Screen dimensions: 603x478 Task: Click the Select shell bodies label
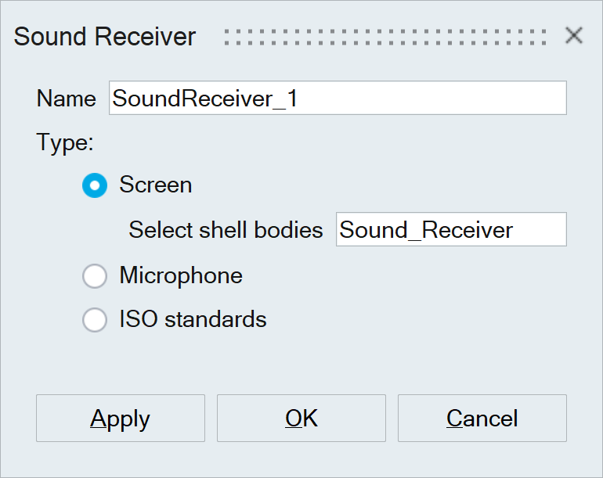[226, 230]
